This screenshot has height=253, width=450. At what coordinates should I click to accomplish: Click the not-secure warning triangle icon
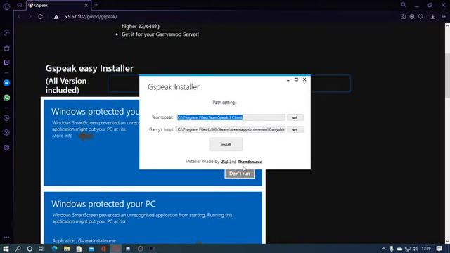point(56,17)
